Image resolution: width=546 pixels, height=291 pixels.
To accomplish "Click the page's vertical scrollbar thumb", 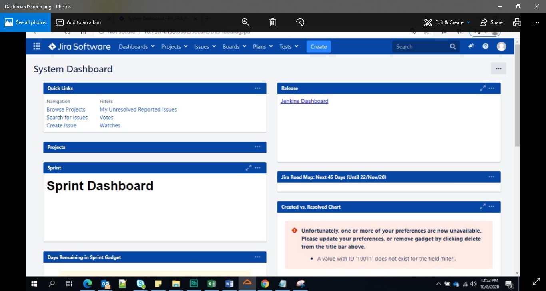I will [517, 96].
